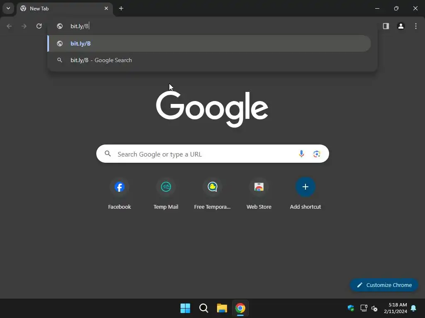Viewport: 425px width, 318px height.
Task: Open notifications bell icon
Action: click(x=414, y=308)
